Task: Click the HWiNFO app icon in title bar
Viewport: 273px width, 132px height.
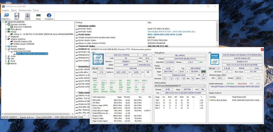Action: coord(3,7)
